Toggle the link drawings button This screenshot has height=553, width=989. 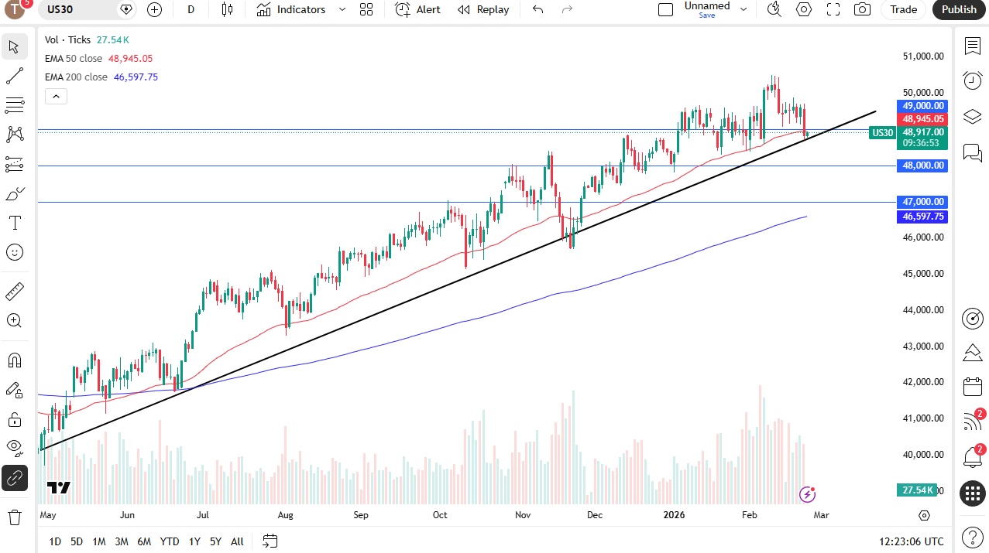point(14,478)
